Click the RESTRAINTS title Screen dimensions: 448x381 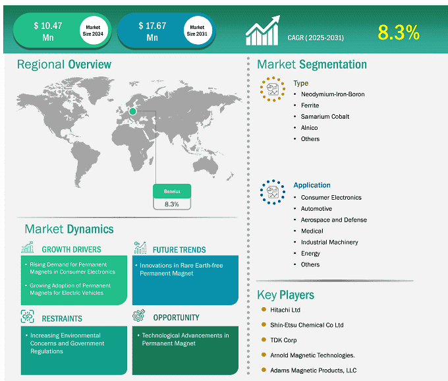tap(62, 318)
